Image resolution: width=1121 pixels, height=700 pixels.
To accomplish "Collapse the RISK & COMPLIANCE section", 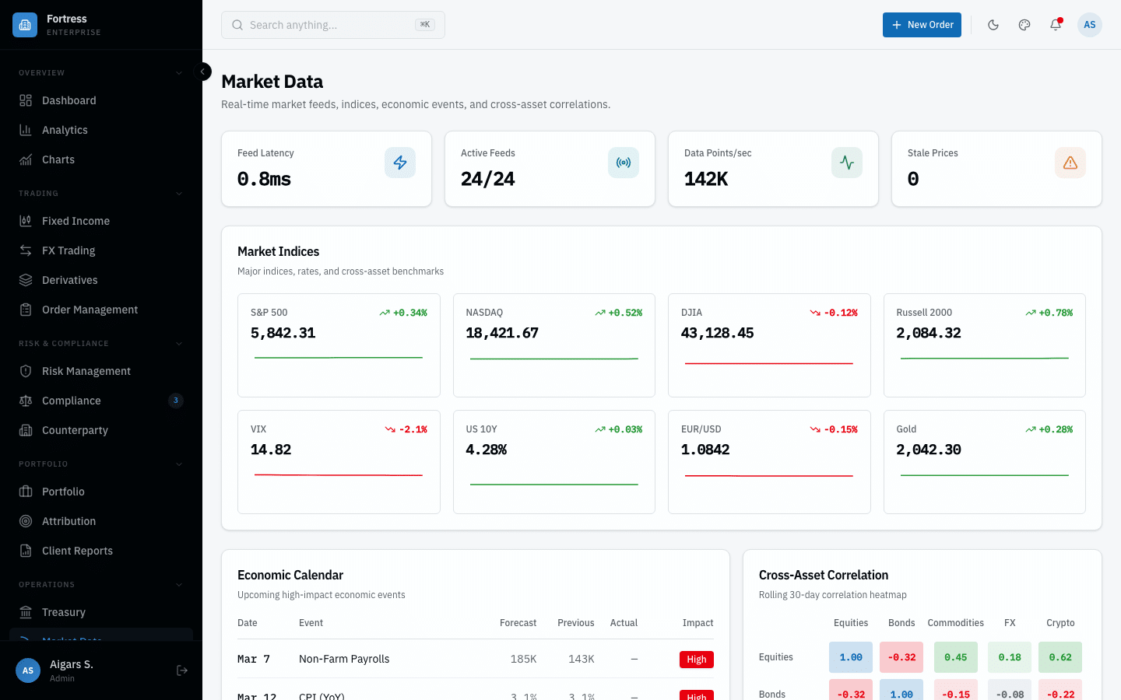I will click(180, 343).
